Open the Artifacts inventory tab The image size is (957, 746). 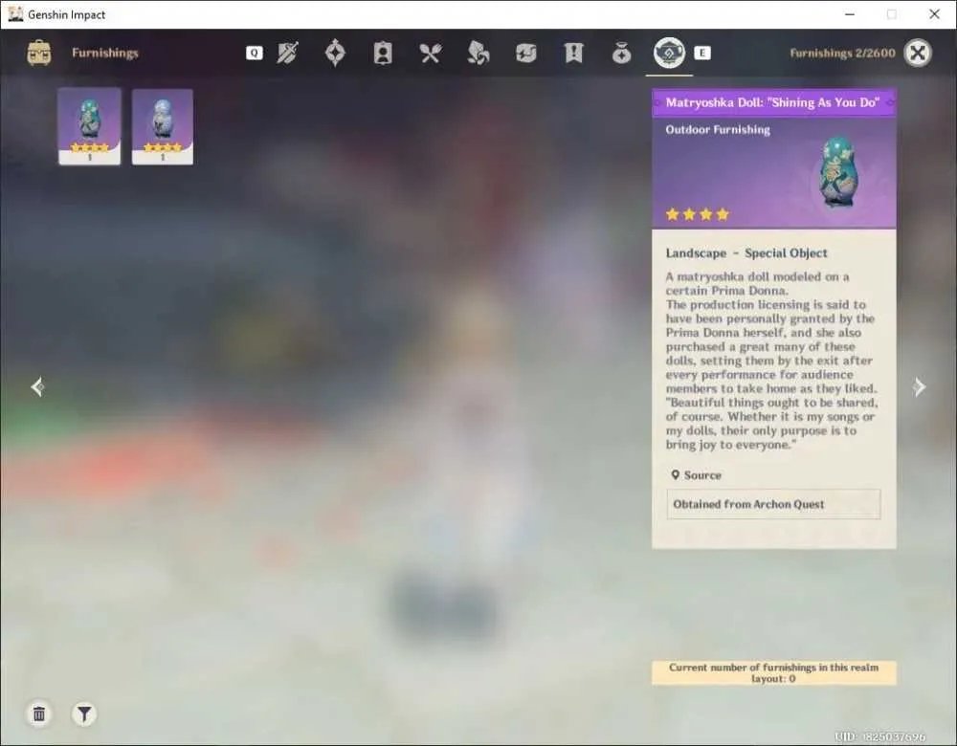[335, 53]
